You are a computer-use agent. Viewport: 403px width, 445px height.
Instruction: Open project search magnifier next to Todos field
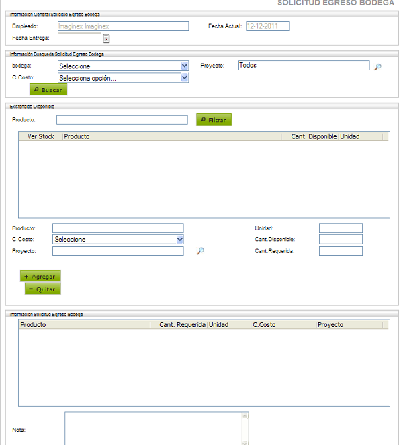377,67
